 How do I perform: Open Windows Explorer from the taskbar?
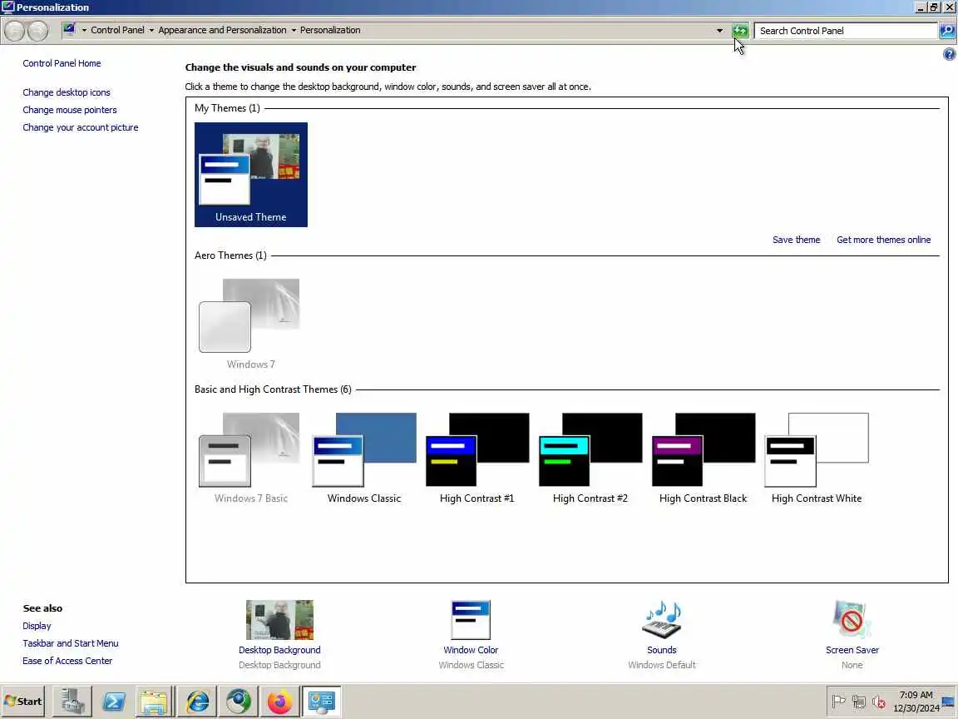[x=154, y=702]
